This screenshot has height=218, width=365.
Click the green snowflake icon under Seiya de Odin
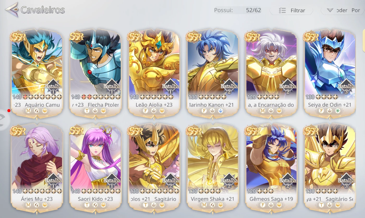[x=338, y=111]
